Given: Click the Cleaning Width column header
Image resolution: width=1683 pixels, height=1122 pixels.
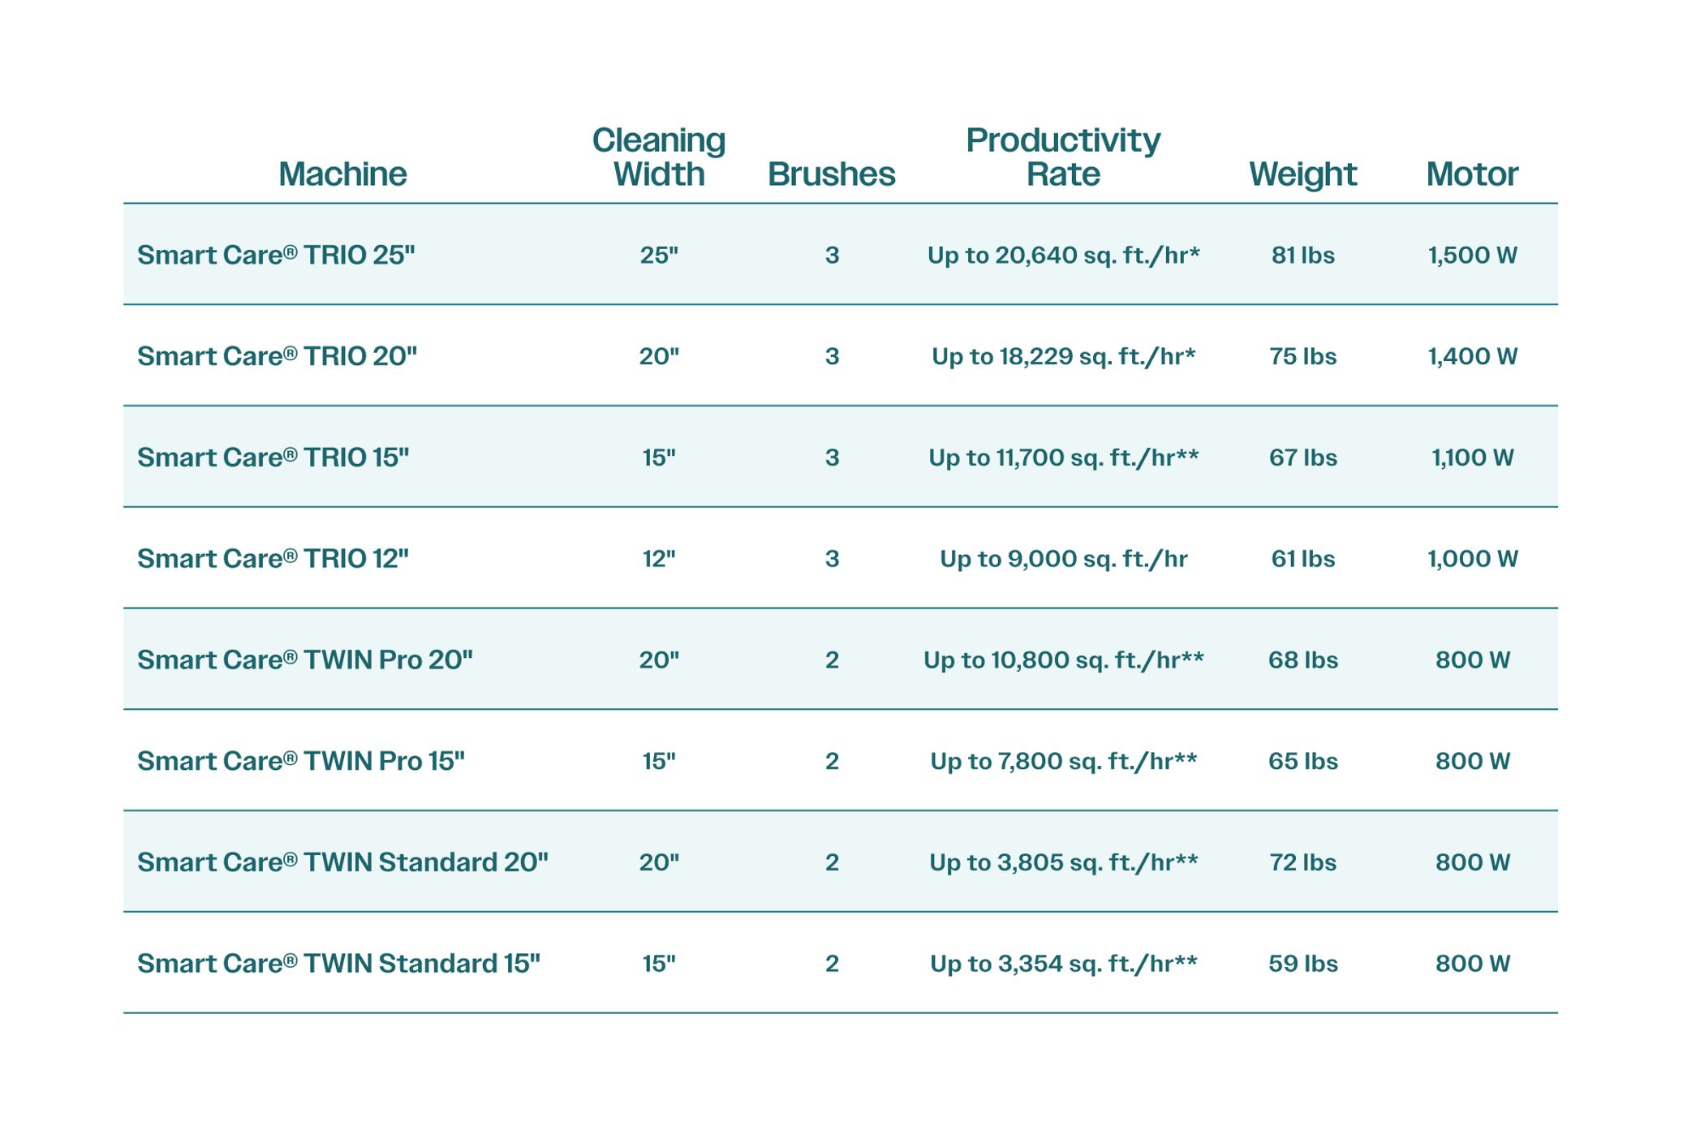Looking at the screenshot, I should (658, 157).
